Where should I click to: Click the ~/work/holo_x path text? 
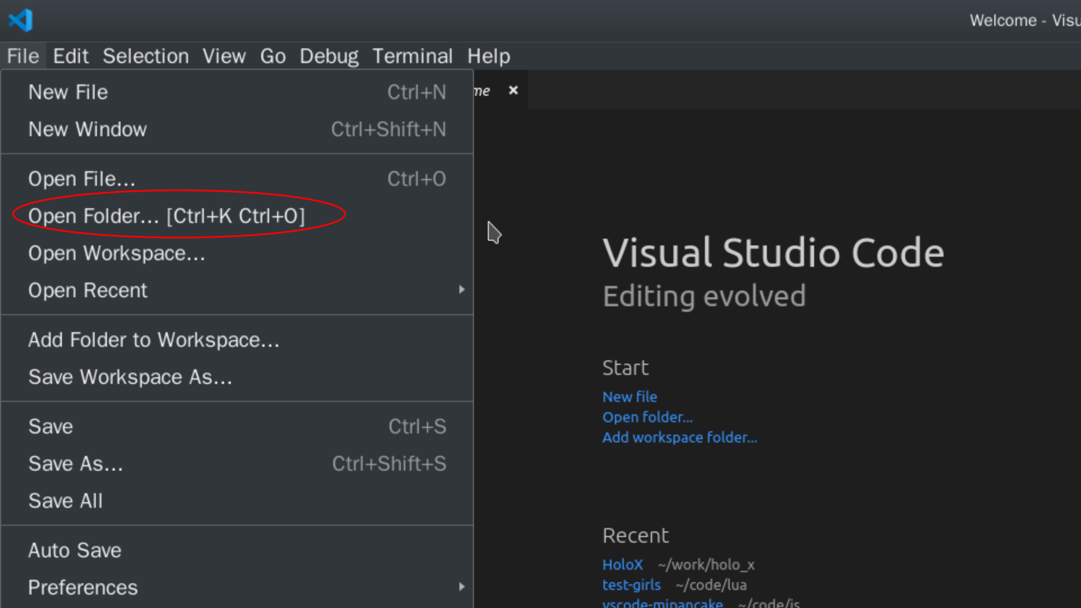point(706,565)
